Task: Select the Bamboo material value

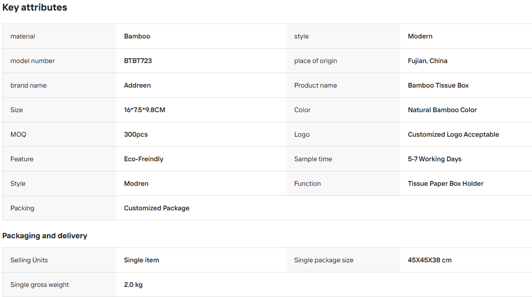Action: click(x=137, y=36)
